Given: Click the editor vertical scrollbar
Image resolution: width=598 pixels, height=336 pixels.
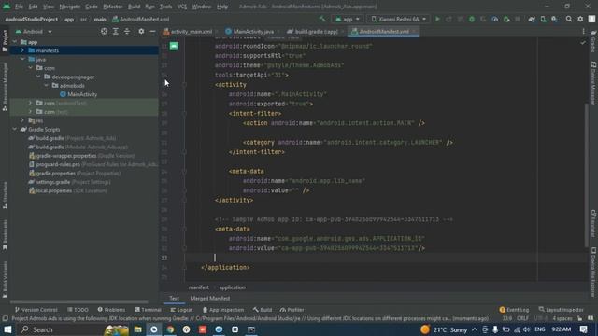Looking at the screenshot, I should [x=587, y=175].
